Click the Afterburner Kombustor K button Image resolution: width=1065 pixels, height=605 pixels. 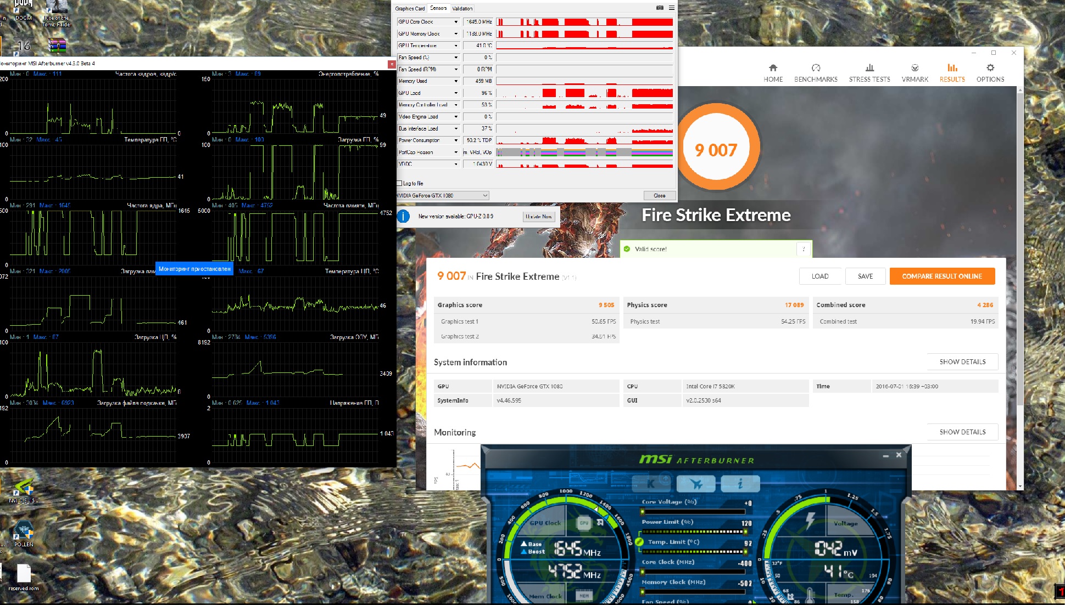tap(651, 484)
